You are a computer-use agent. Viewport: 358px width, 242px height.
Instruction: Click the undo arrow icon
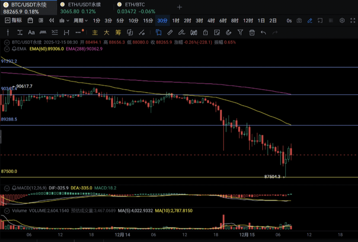(x=263, y=32)
